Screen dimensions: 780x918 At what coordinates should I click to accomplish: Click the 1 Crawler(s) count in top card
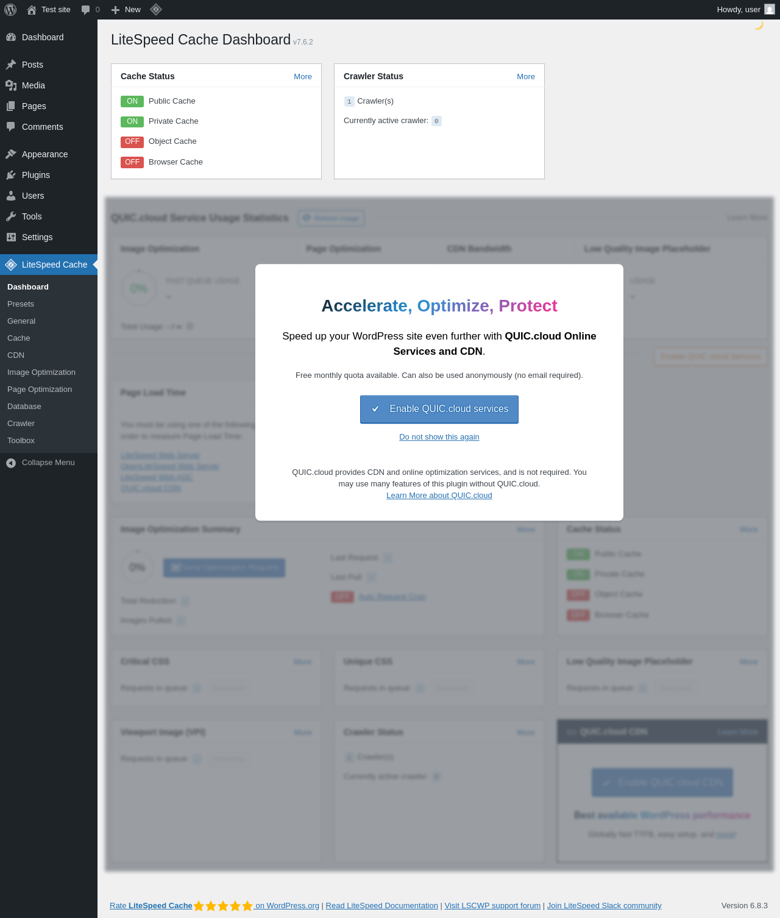click(x=349, y=102)
